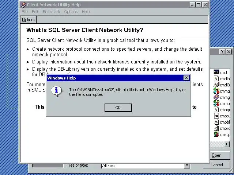The image size is (234, 175).
Task: Click the edit.hlp error message text
Action: click(x=128, y=92)
